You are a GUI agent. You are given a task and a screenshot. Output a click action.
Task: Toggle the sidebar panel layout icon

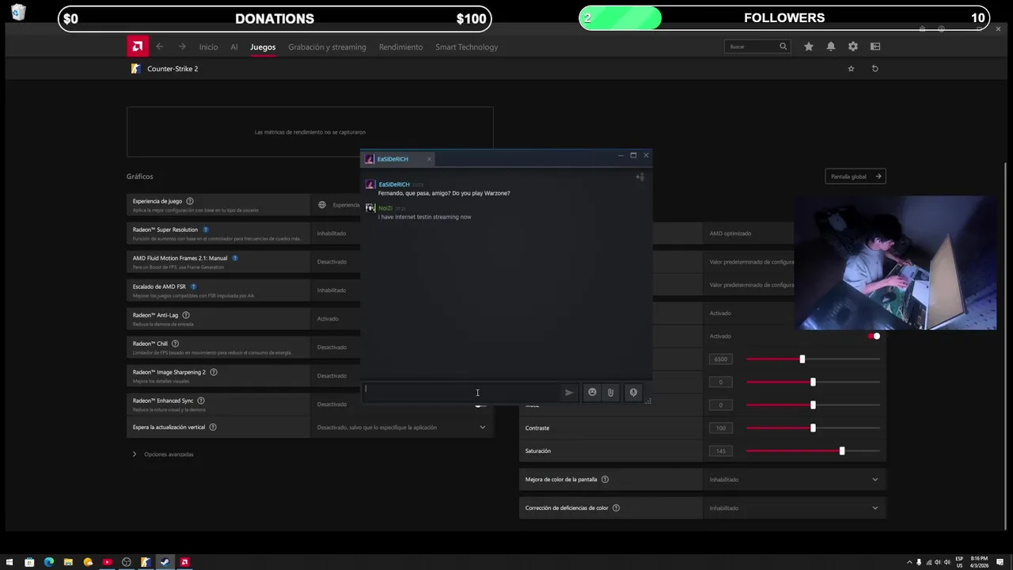875,47
